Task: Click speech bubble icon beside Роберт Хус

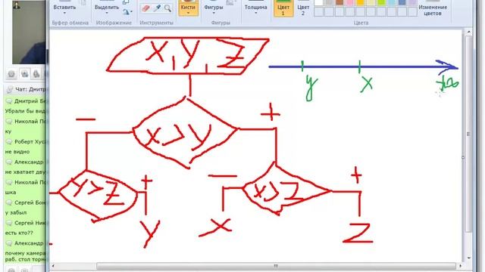Action: (9, 142)
